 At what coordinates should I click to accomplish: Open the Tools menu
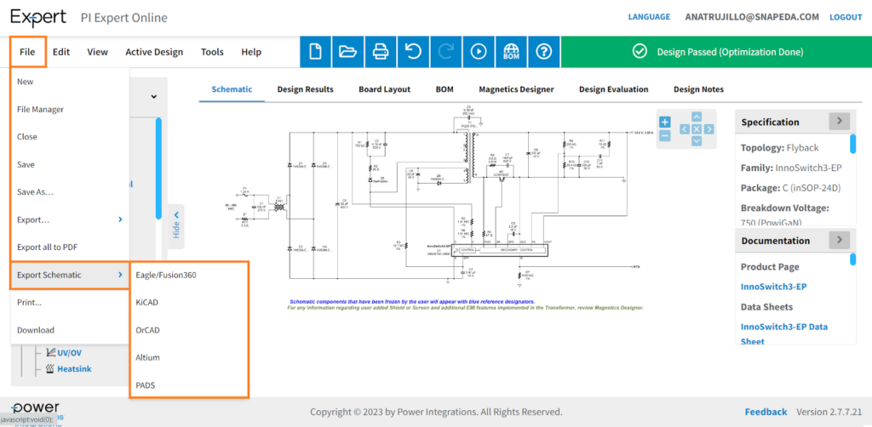[x=212, y=52]
